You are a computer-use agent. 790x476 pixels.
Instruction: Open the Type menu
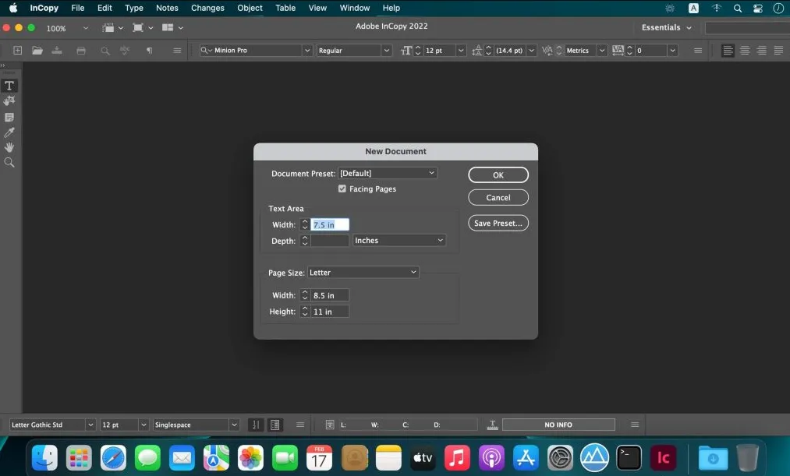click(x=134, y=8)
